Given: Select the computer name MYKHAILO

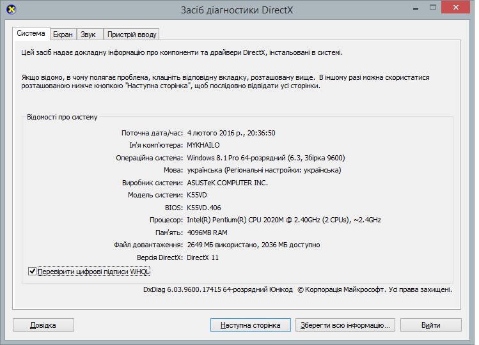Looking at the screenshot, I should 203,145.
